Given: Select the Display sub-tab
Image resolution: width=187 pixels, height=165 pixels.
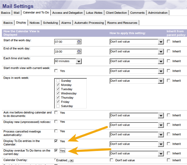Looking at the screenshot, I should 21,22.
